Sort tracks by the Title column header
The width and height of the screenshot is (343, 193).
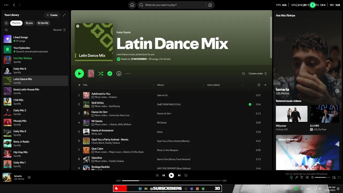tap(85, 85)
